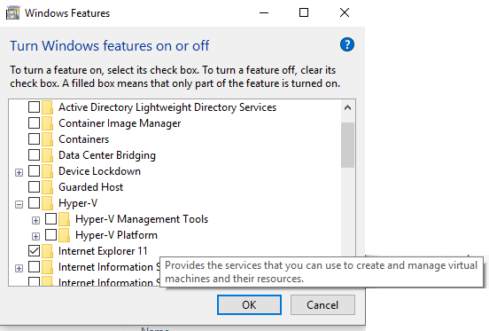Image resolution: width=489 pixels, height=331 pixels.
Task: Check the Container Image Manager box
Action: pyautogui.click(x=34, y=123)
